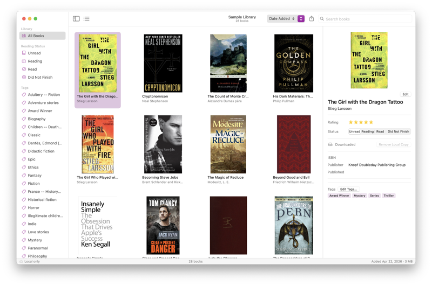Select the Indie tag in sidebar
This screenshot has height=286, width=432.
[x=43, y=224]
